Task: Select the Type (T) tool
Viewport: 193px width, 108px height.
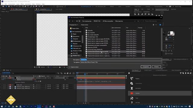Action: coord(28,6)
